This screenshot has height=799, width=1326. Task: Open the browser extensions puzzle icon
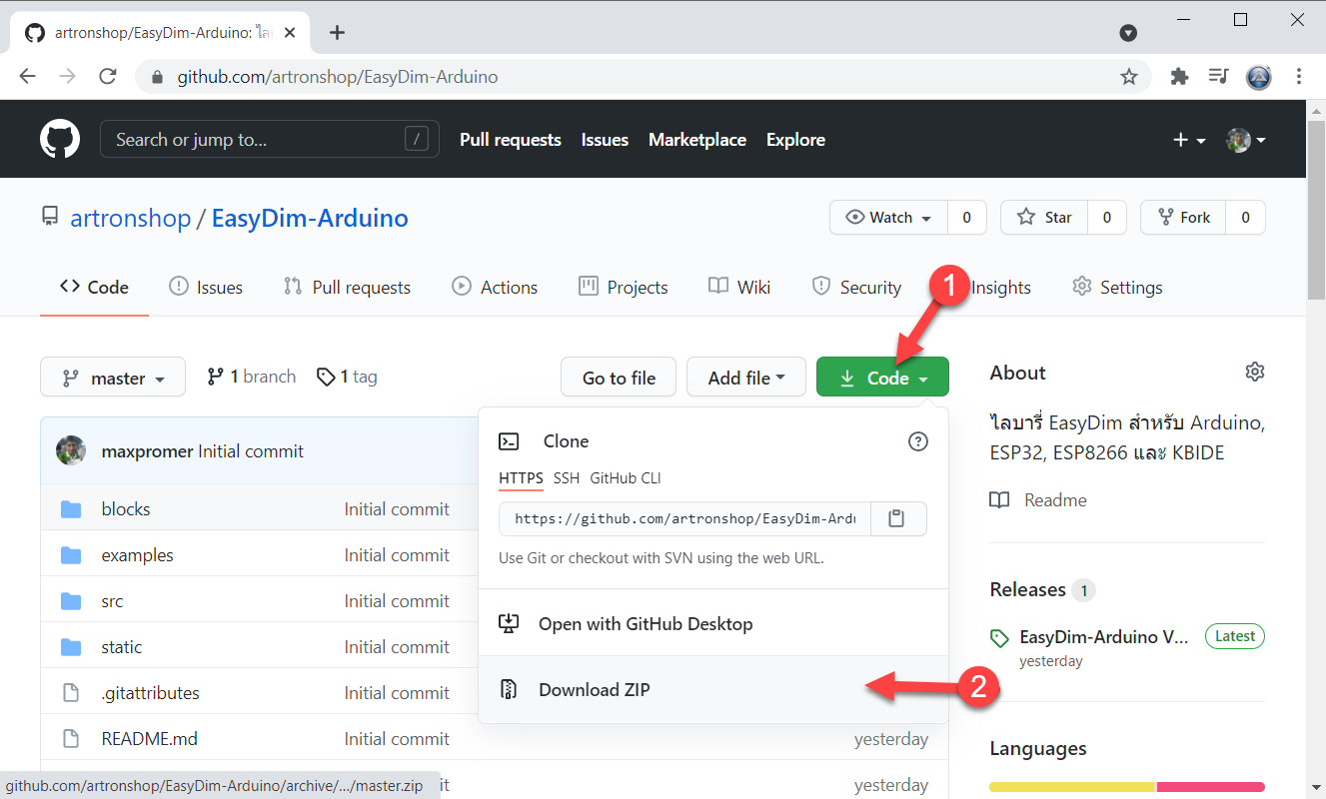[1179, 77]
